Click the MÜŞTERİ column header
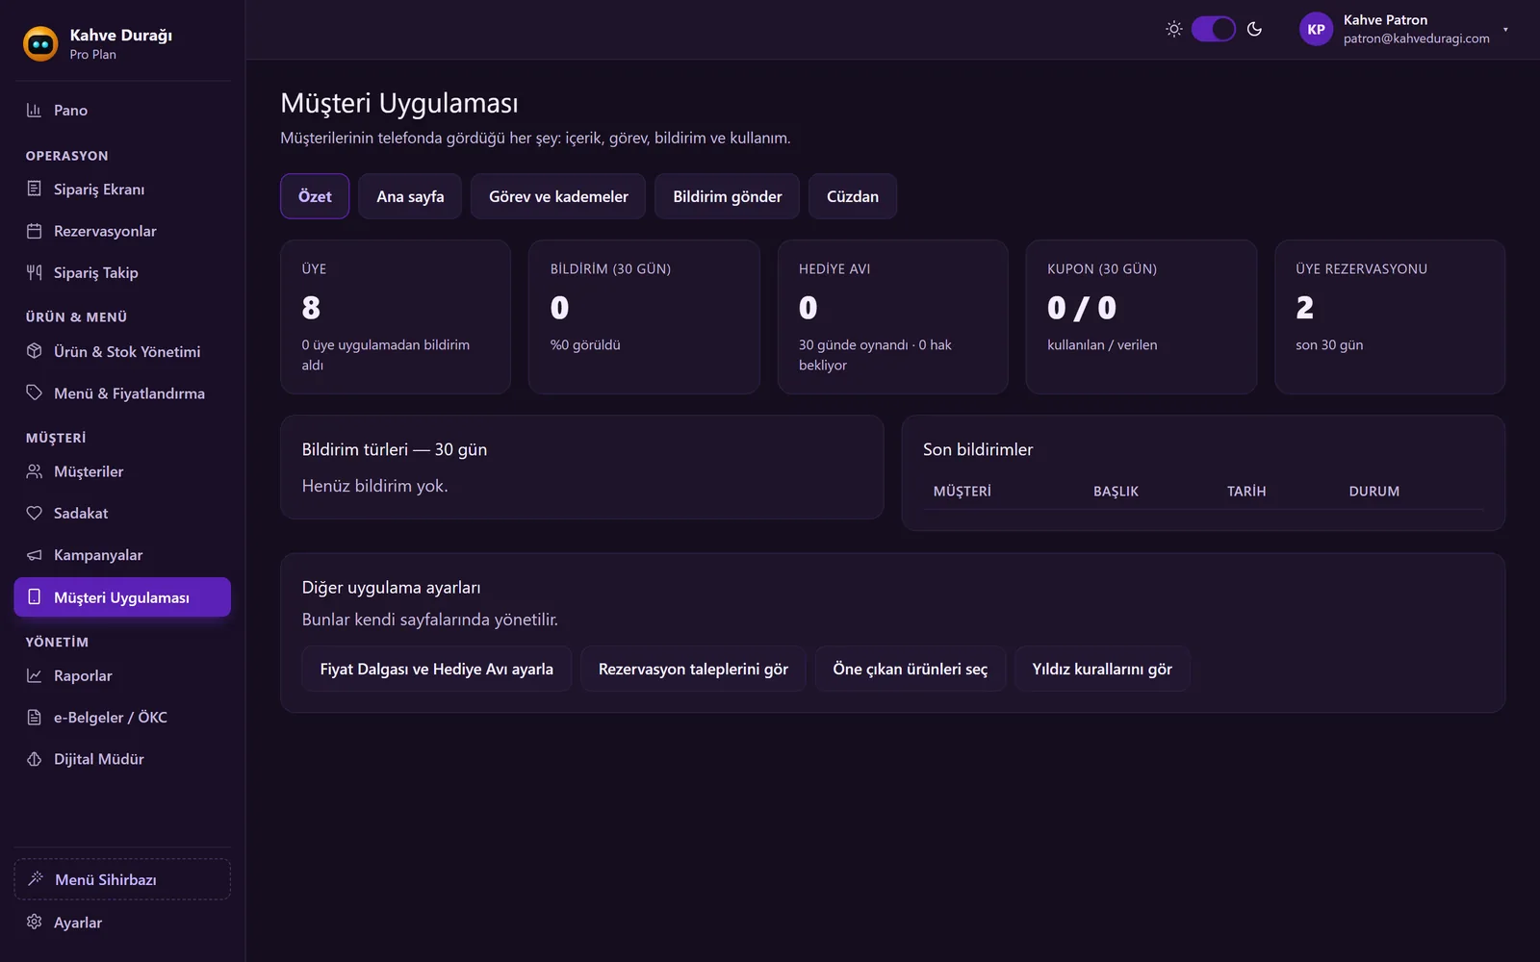 962,491
